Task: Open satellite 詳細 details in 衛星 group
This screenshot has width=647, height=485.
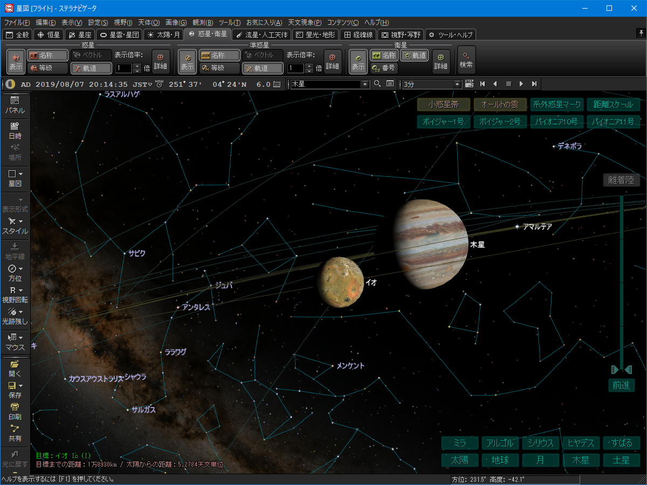Action: (441, 61)
